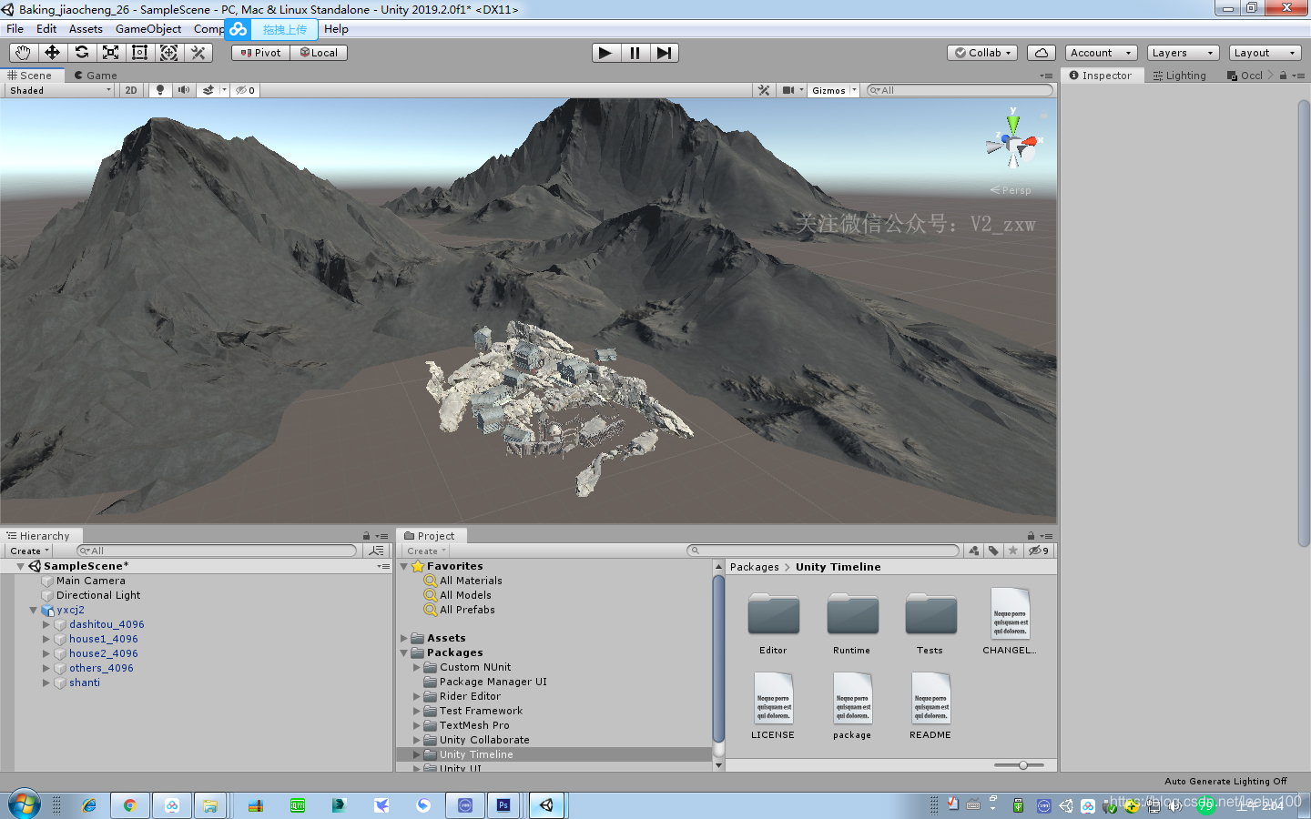Click the Step frame button
The image size is (1311, 819).
664,53
